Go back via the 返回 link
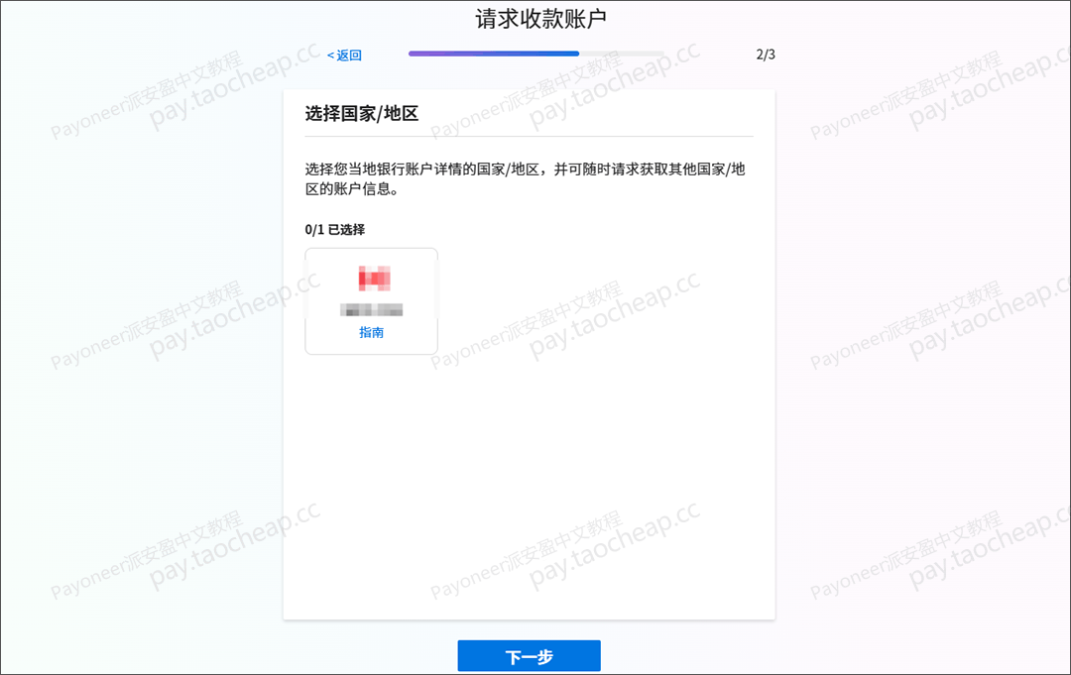The height and width of the screenshot is (675, 1071). coord(344,56)
